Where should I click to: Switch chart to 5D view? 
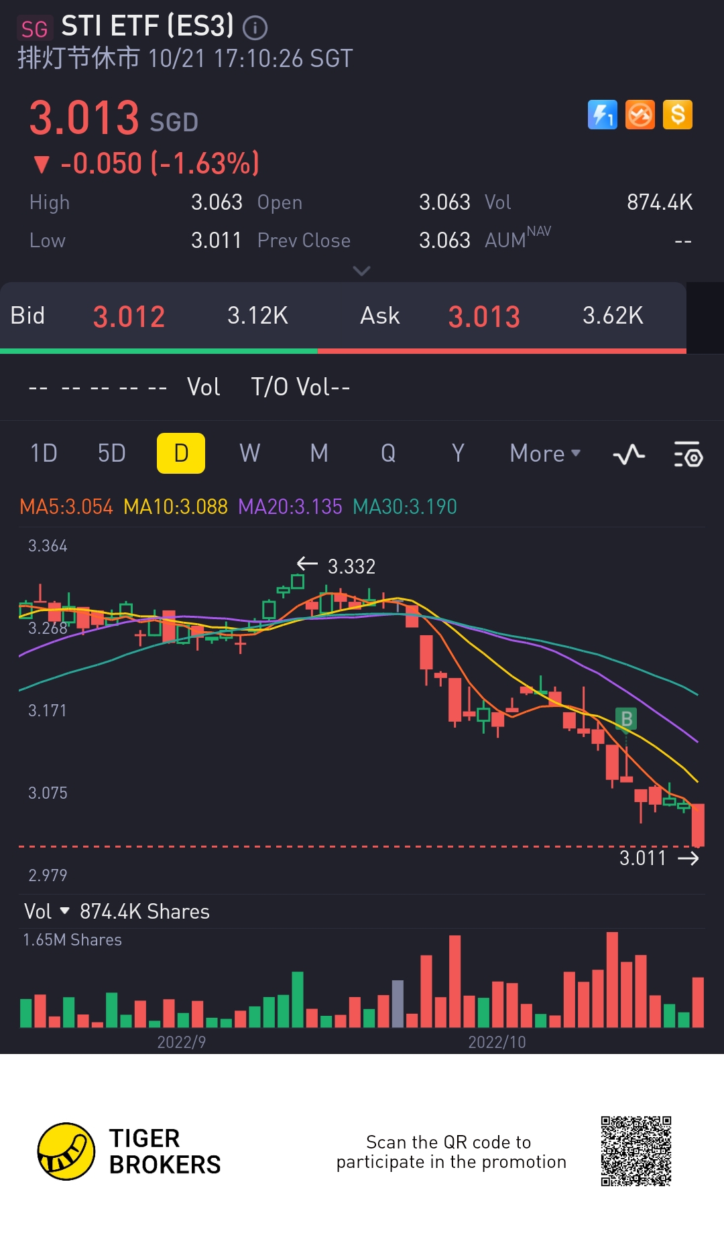pos(111,454)
